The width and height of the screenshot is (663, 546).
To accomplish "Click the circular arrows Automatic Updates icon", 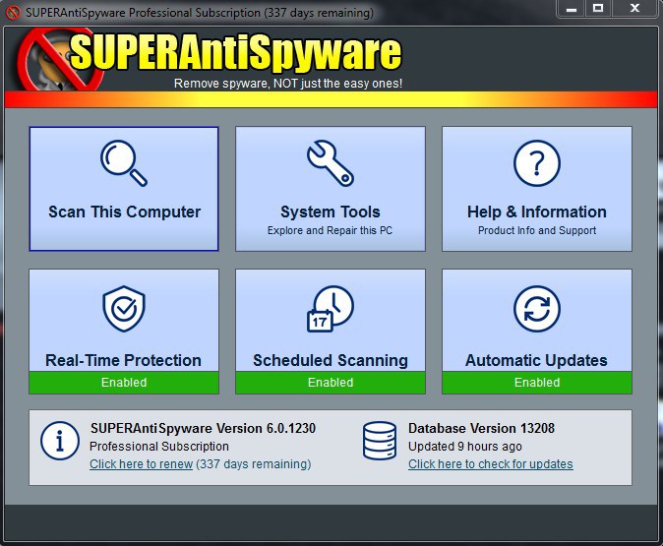I will (x=537, y=309).
